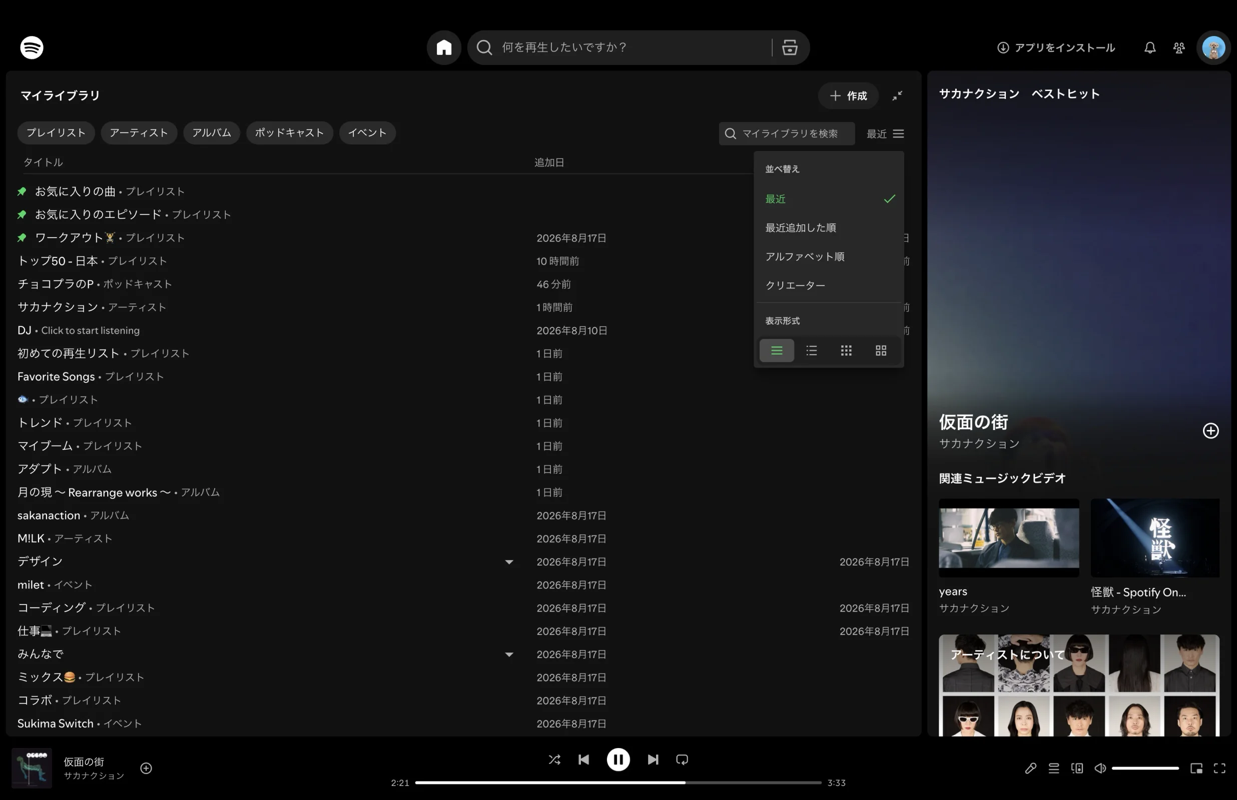This screenshot has height=800, width=1237.
Task: Filter library by ポッドキャスト
Action: pyautogui.click(x=290, y=132)
